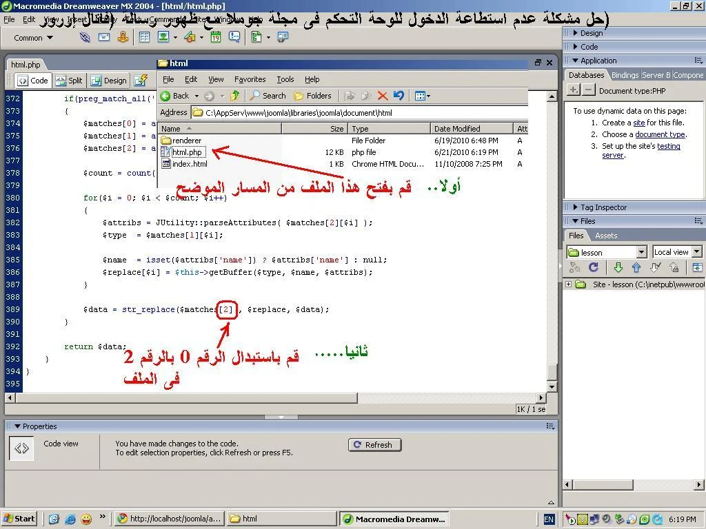Screen dimensions: 706x529
Task: Click the Email Link icon in Insert bar
Action: 104,37
